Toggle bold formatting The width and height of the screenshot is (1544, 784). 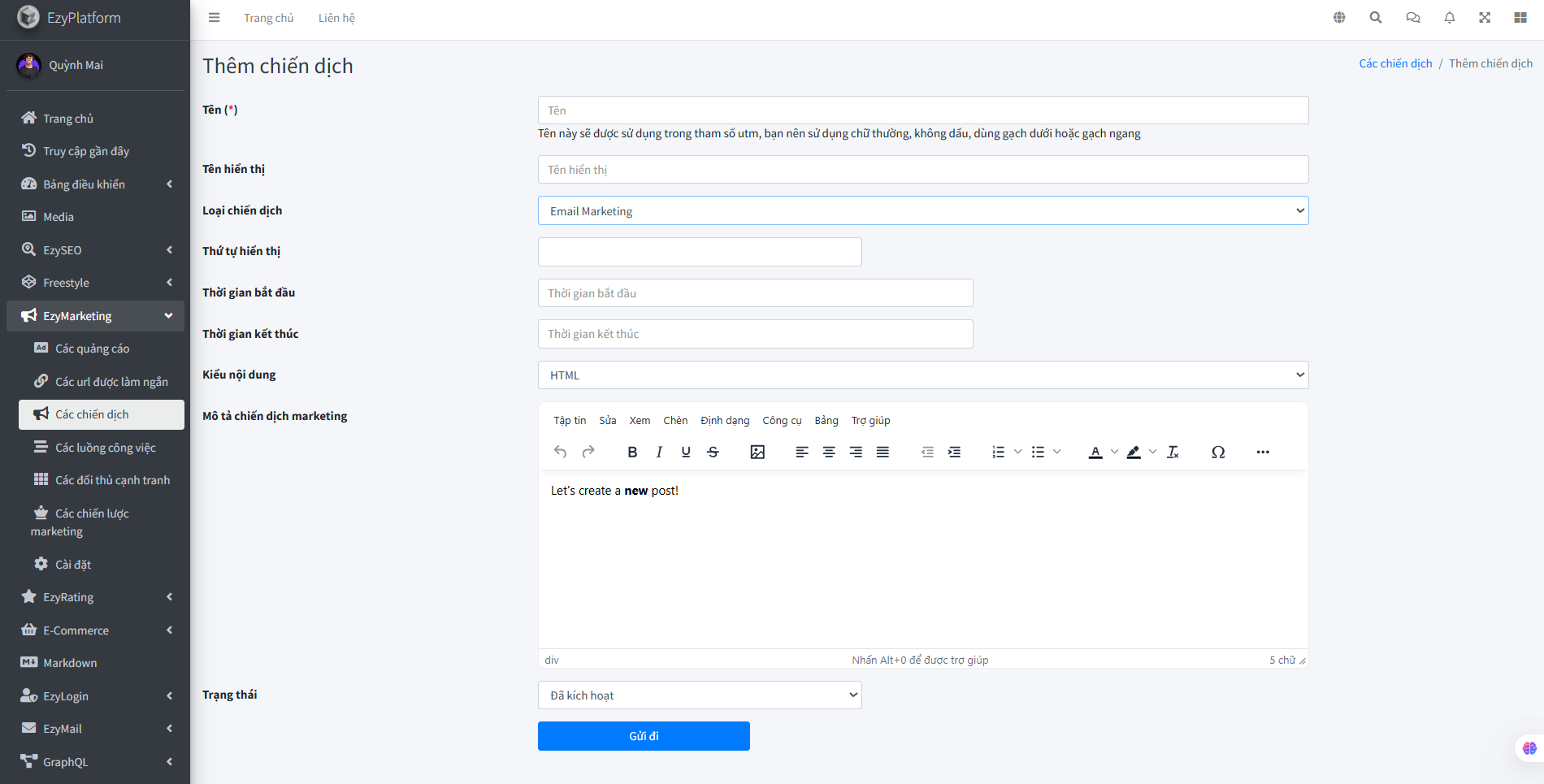click(x=632, y=452)
